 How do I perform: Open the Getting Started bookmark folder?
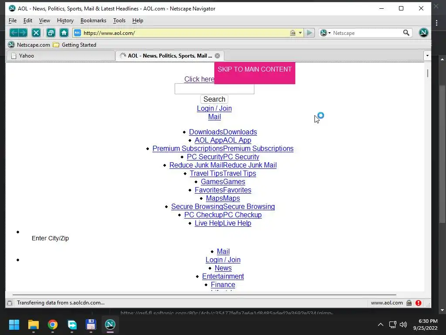[x=75, y=45]
